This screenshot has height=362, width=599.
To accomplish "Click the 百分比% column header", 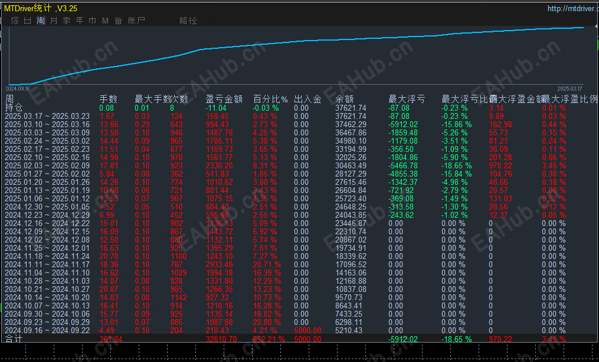I will coord(270,99).
